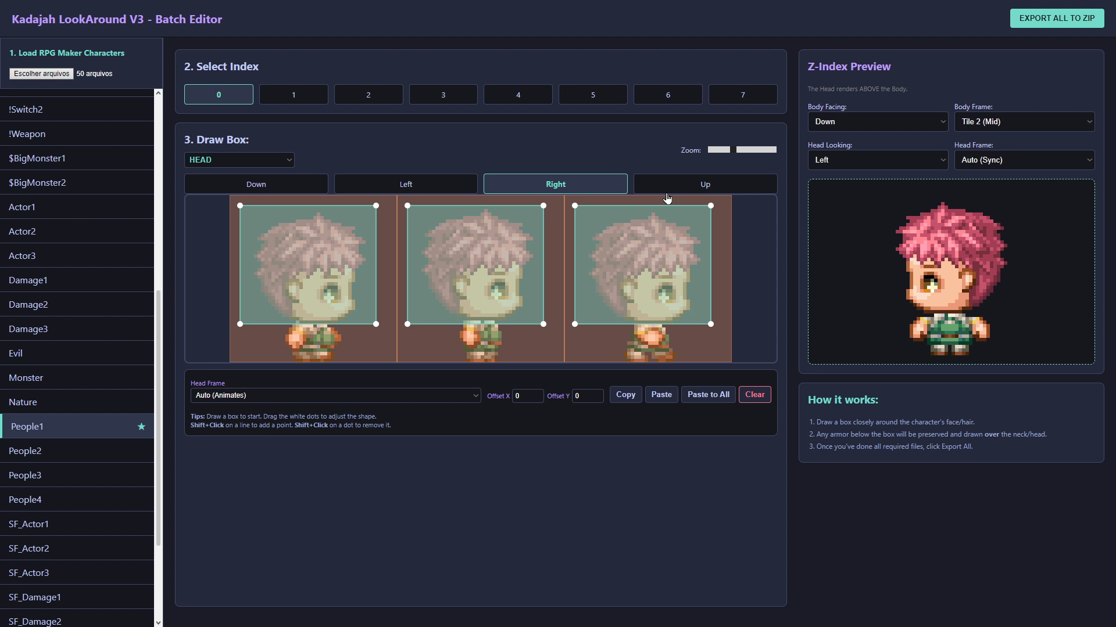Adjust the Zoom slider

pyautogui.click(x=742, y=150)
